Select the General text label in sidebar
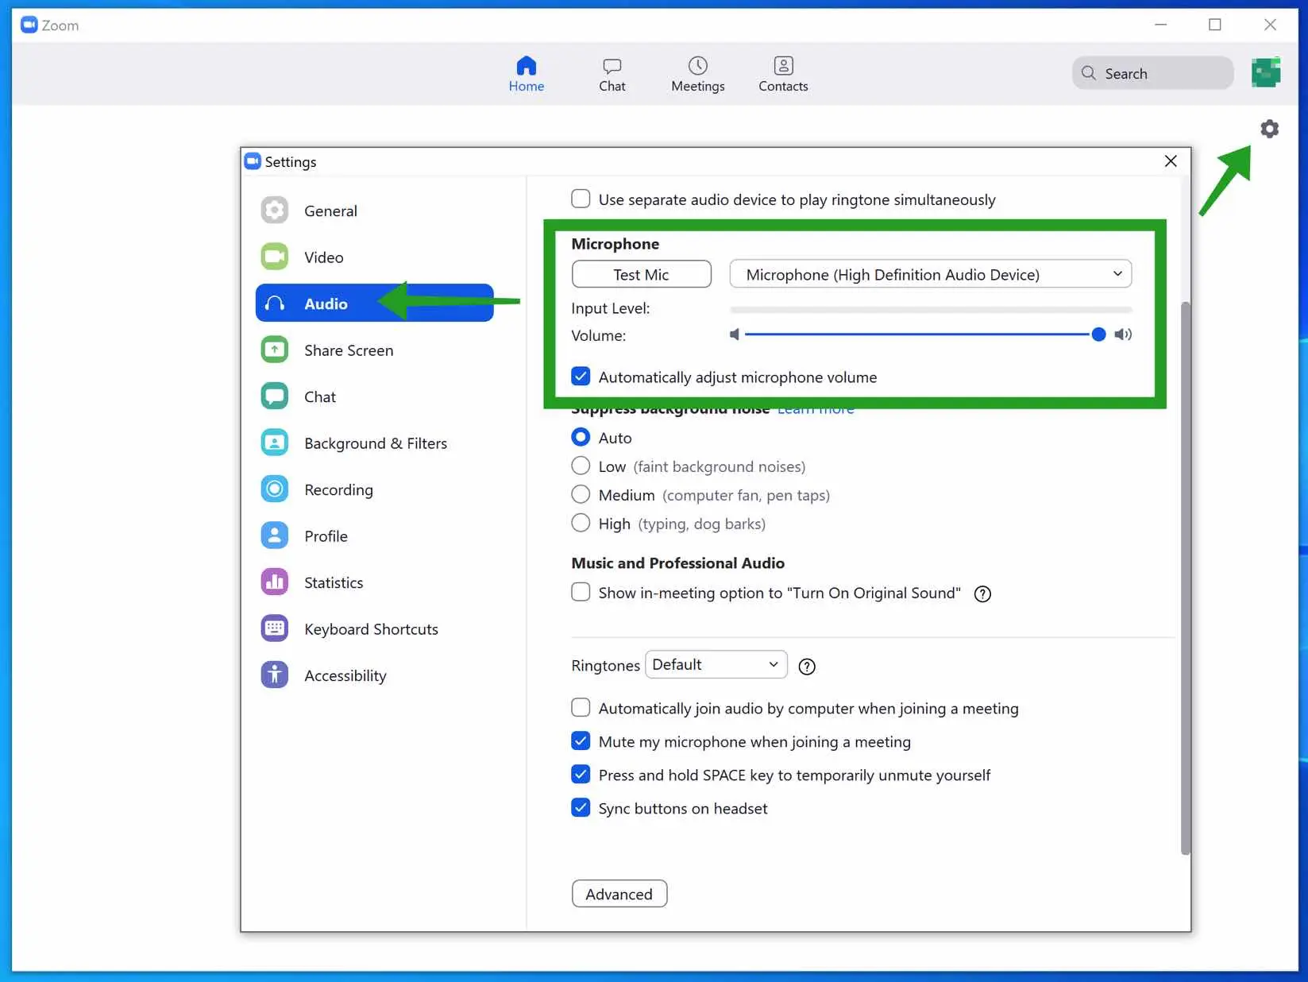Screen dimensions: 1308x982 [x=330, y=211]
